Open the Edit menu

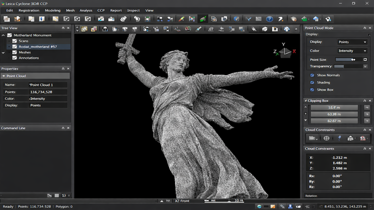pyautogui.click(x=9, y=10)
